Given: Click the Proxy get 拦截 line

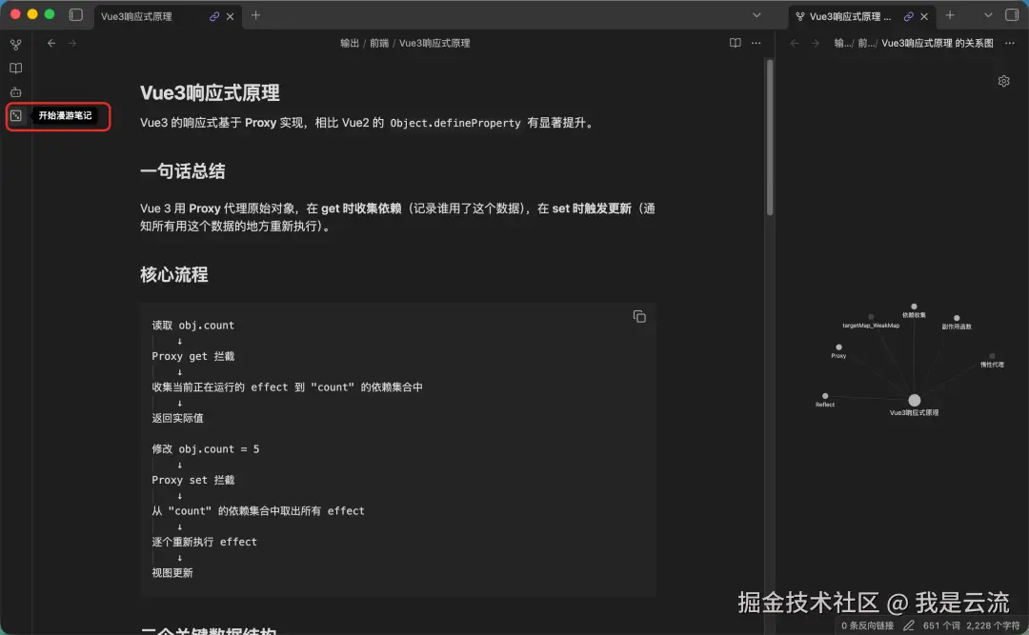Looking at the screenshot, I should point(192,356).
